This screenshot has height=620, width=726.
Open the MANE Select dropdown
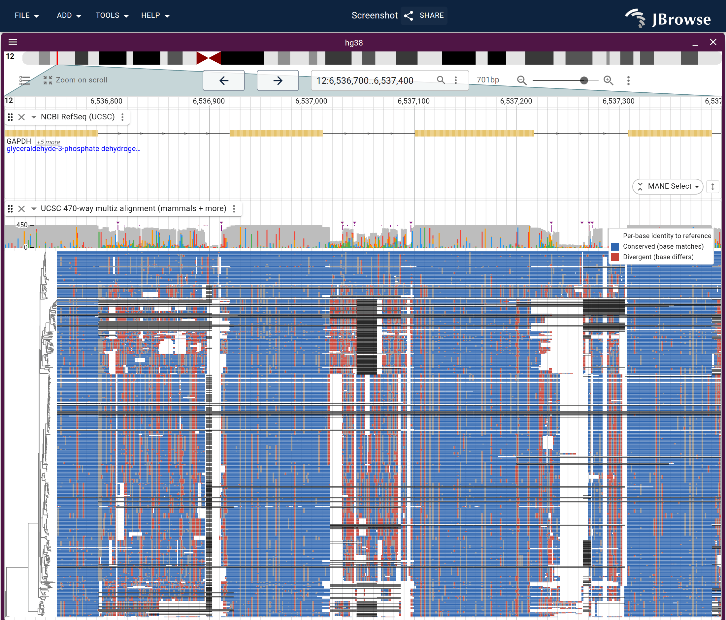click(x=668, y=186)
